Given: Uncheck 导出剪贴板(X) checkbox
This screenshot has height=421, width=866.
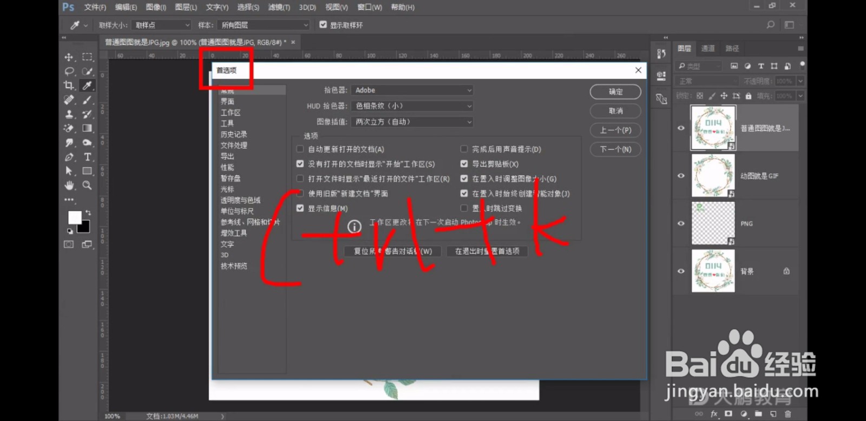Looking at the screenshot, I should tap(464, 163).
